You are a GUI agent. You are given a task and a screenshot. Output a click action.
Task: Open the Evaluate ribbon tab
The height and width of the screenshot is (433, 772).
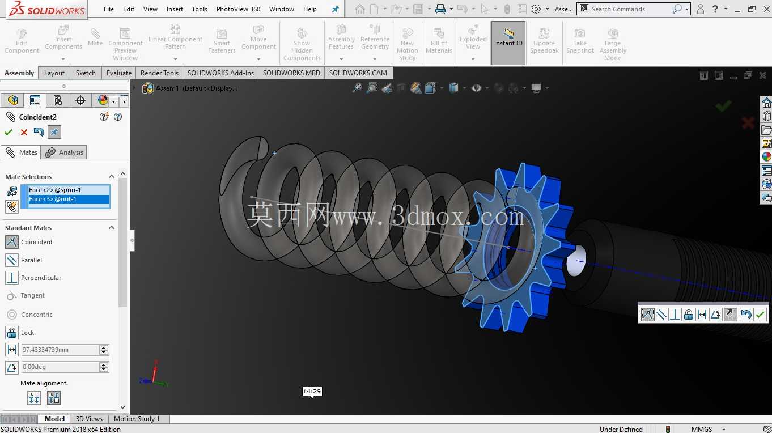(119, 73)
